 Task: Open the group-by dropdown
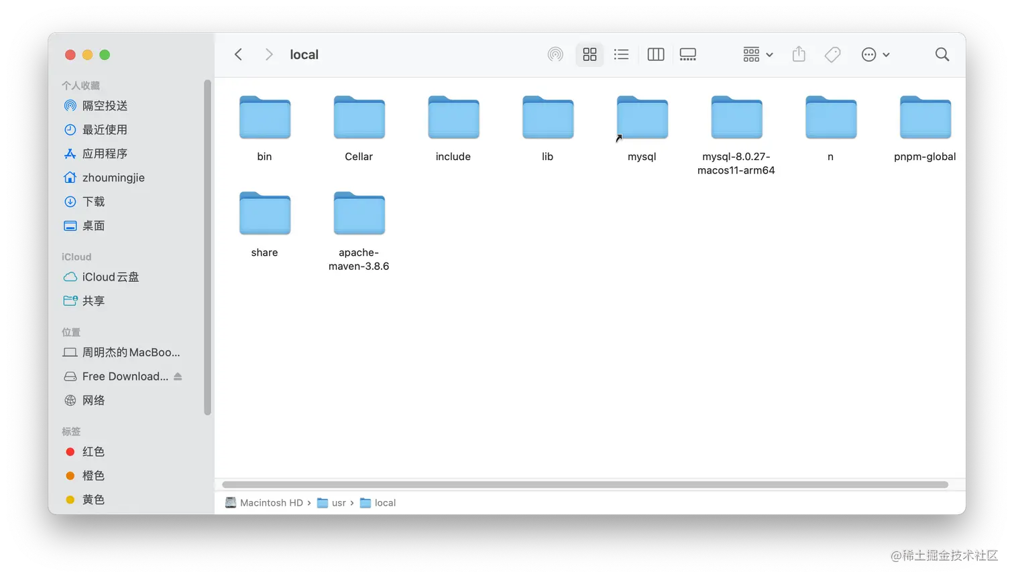click(758, 54)
